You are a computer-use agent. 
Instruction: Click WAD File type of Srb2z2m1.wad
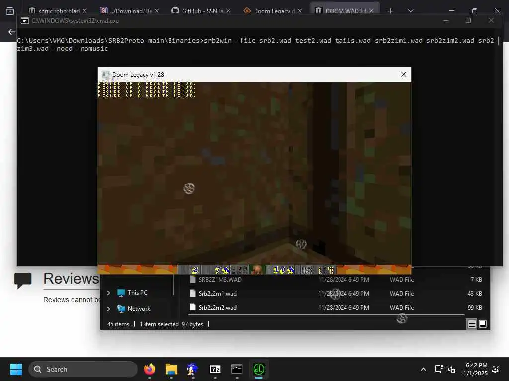tap(402, 294)
